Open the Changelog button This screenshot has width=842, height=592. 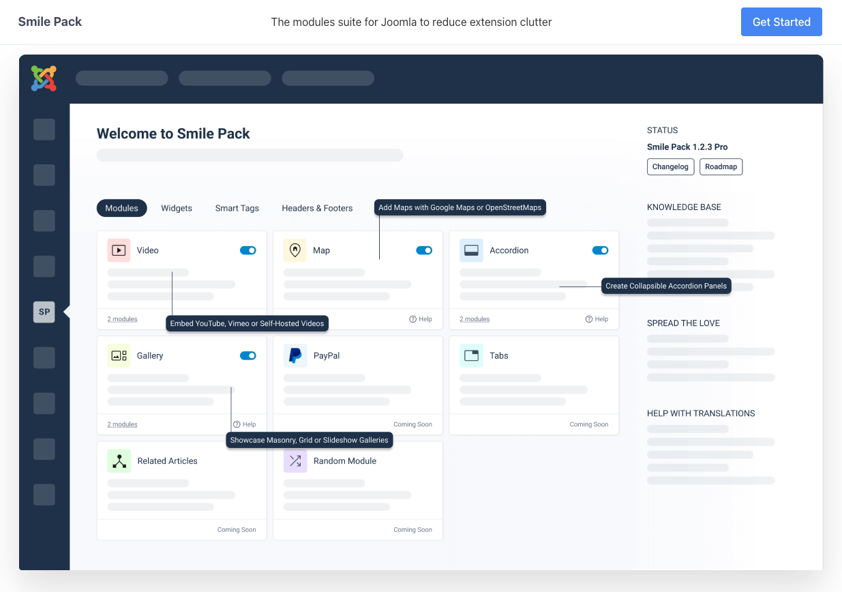coord(671,166)
